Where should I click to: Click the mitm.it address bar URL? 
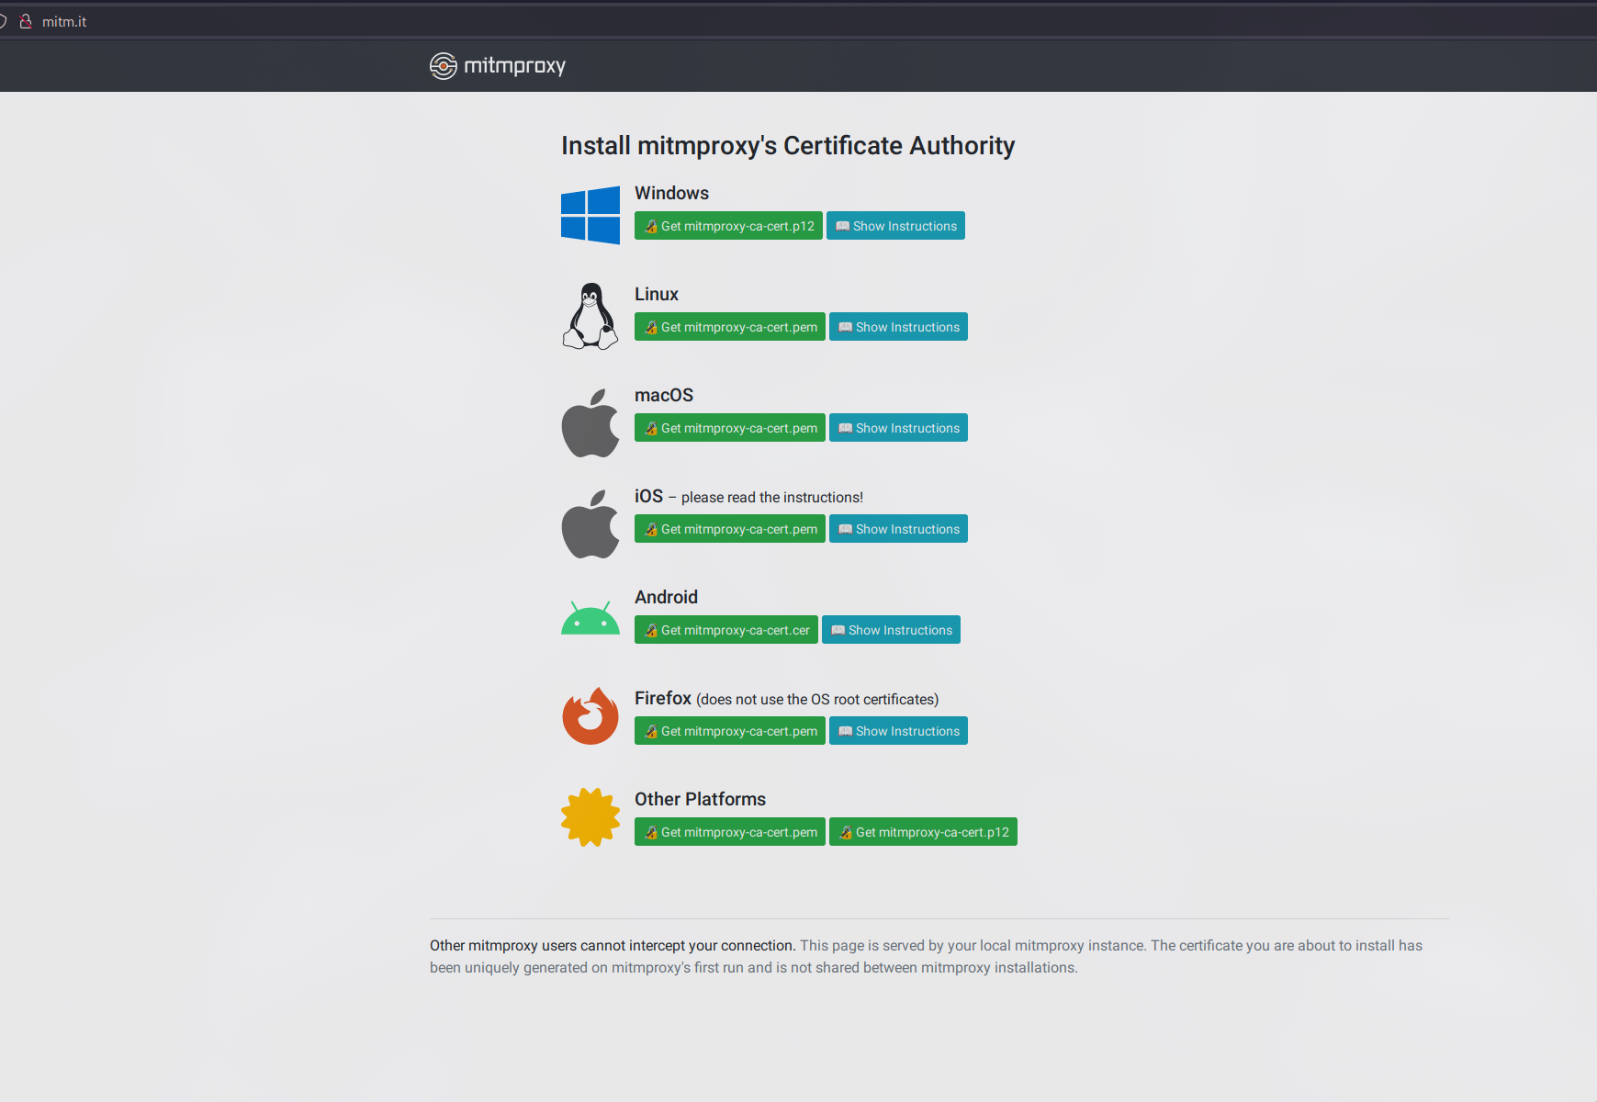click(x=64, y=21)
